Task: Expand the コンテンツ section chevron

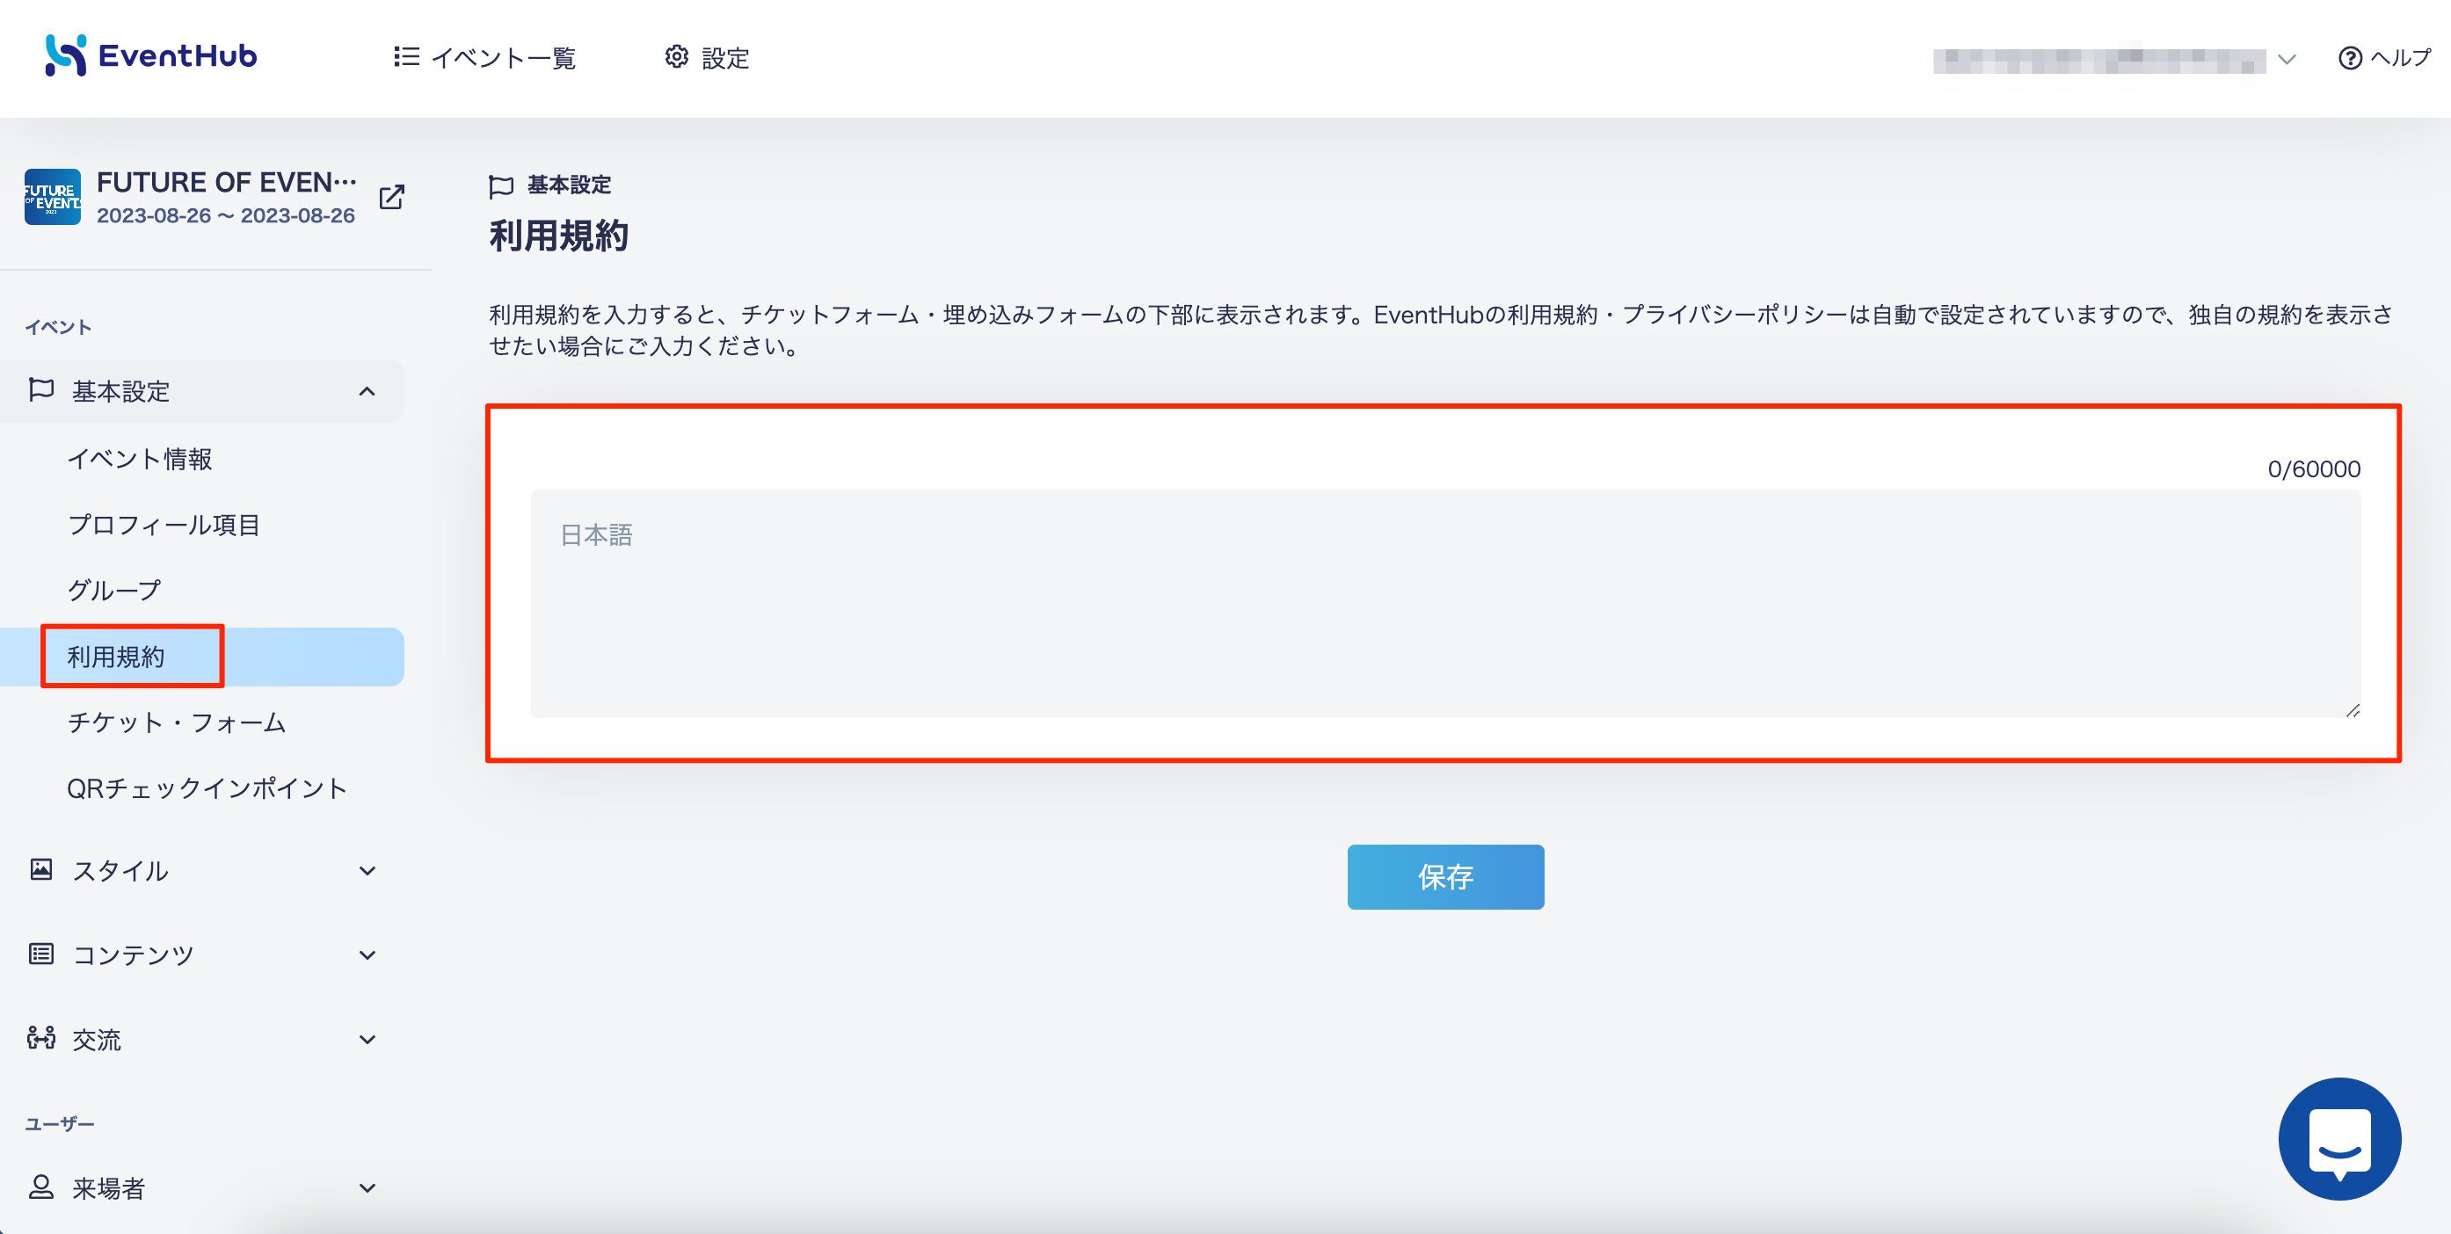Action: (x=367, y=955)
